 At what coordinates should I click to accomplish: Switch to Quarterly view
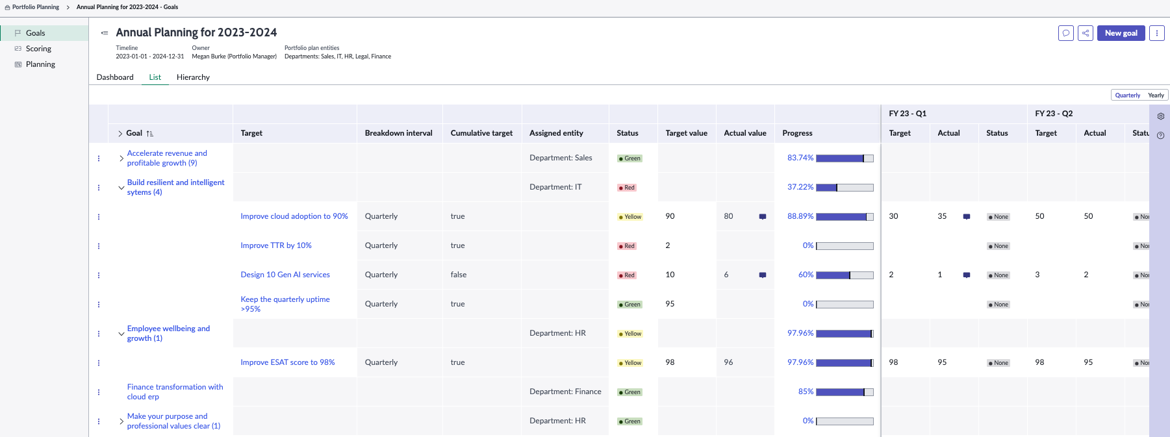(x=1128, y=95)
